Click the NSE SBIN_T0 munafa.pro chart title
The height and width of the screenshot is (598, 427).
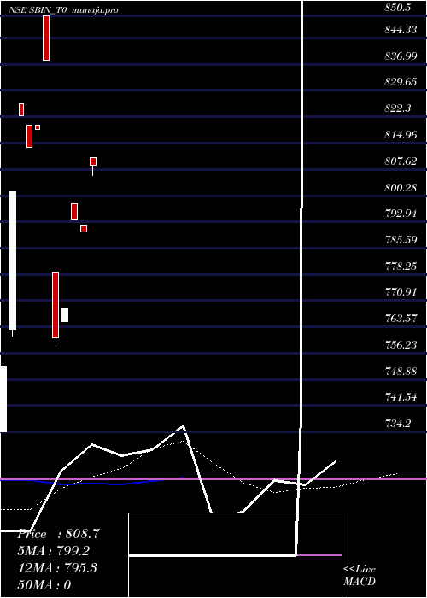point(63,10)
